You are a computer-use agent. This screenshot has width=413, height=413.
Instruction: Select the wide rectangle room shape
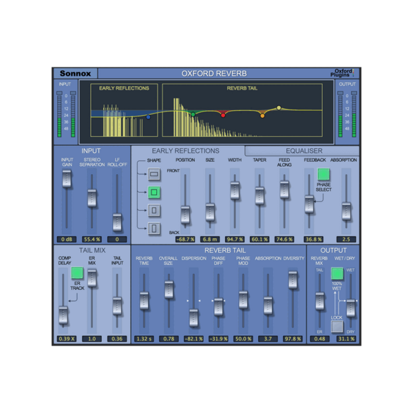154,174
